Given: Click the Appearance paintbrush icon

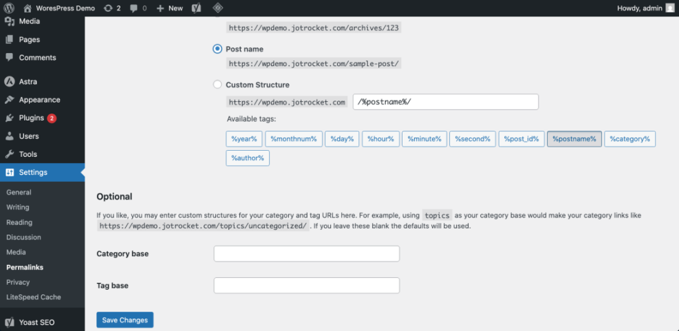Looking at the screenshot, I should click(10, 100).
